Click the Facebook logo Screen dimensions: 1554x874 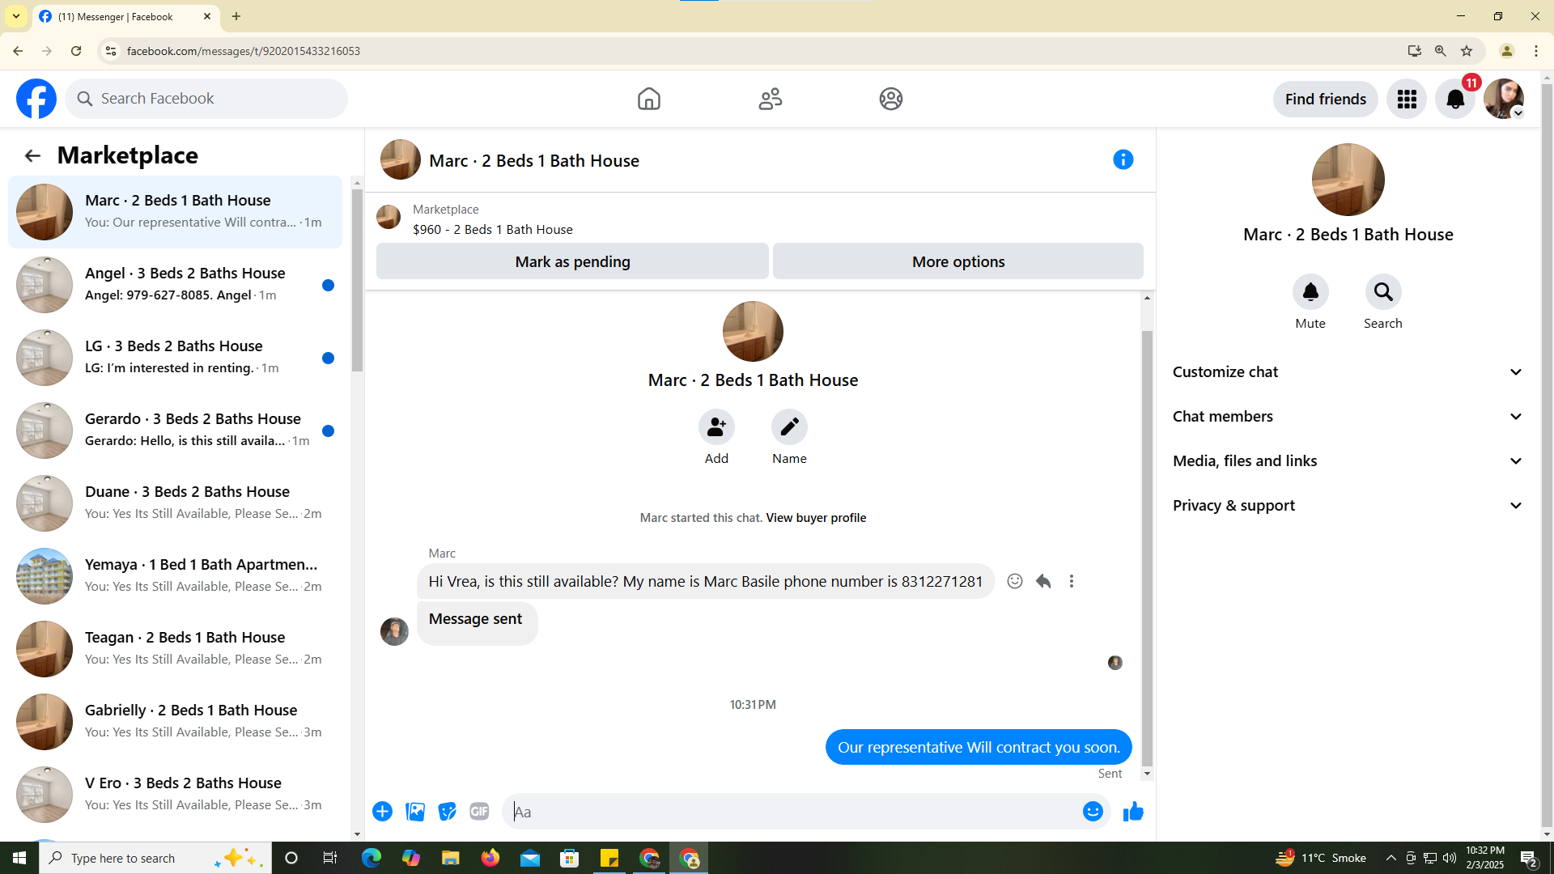[x=36, y=99]
